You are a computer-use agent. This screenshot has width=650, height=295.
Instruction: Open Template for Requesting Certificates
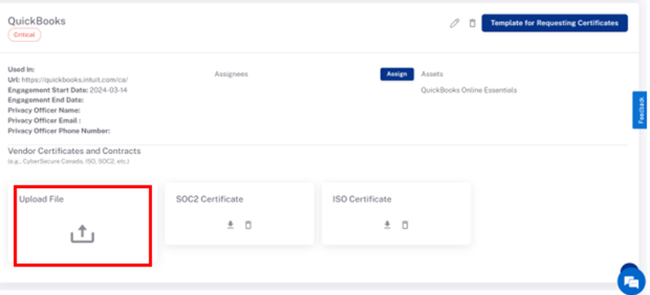tap(555, 23)
